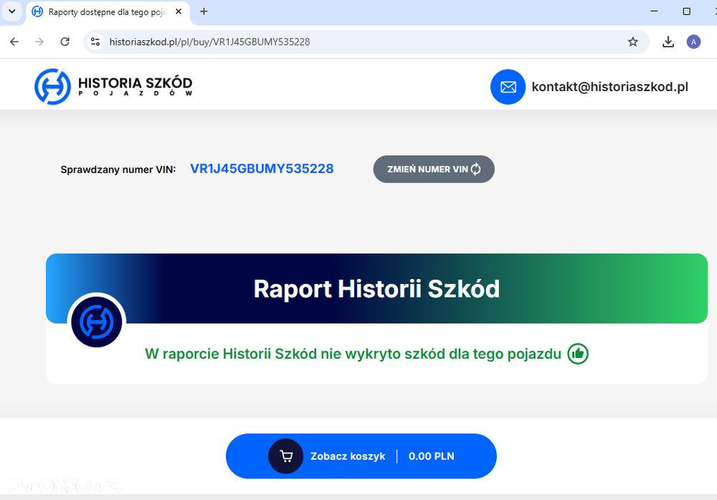Image resolution: width=717 pixels, height=500 pixels.
Task: Bookmark this page with the star
Action: pos(633,42)
